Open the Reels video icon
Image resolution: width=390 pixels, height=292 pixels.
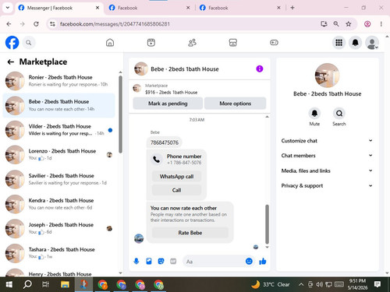(151, 43)
